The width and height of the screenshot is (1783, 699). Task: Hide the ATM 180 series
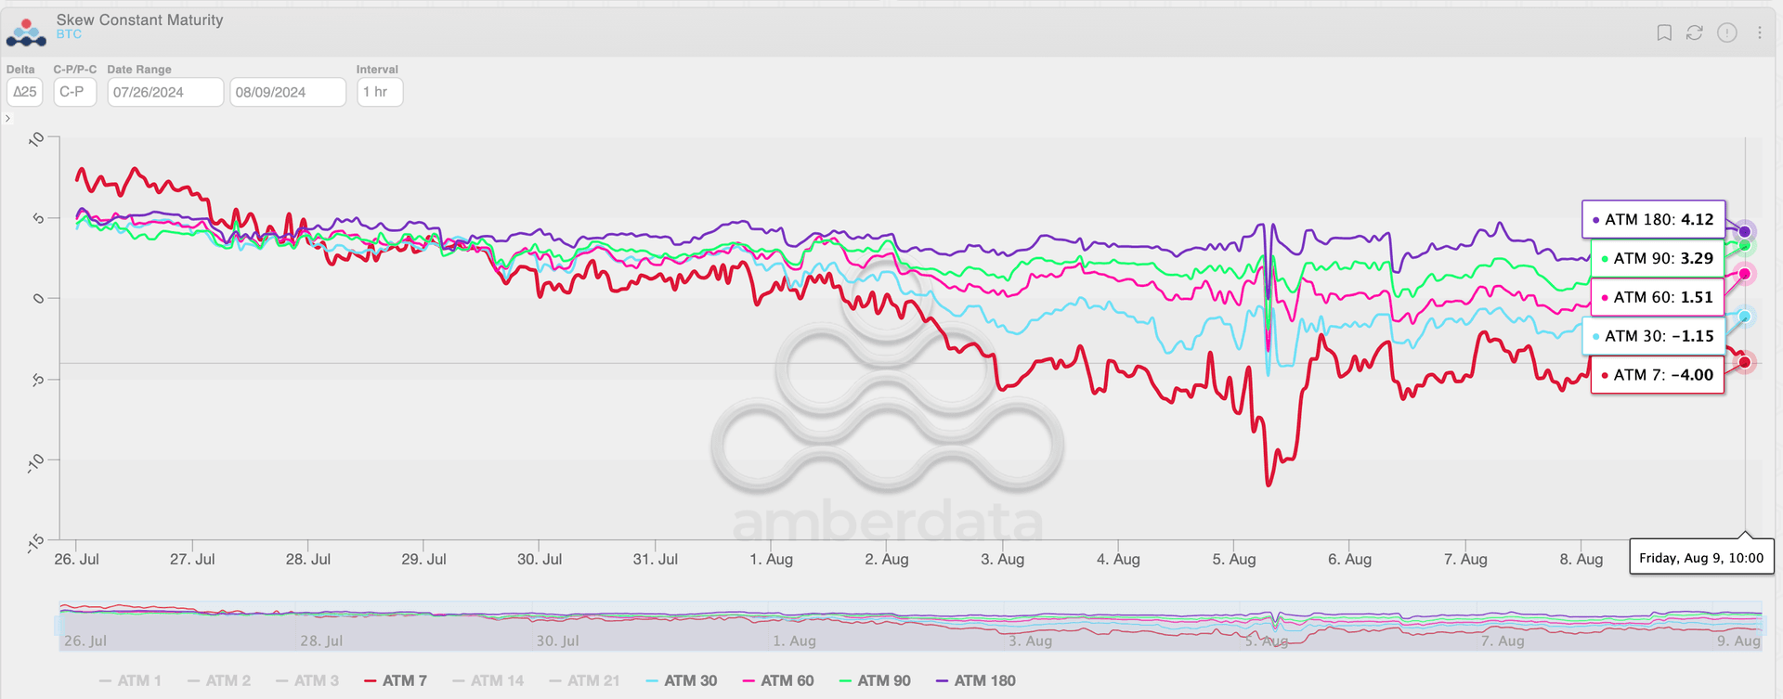point(976,680)
